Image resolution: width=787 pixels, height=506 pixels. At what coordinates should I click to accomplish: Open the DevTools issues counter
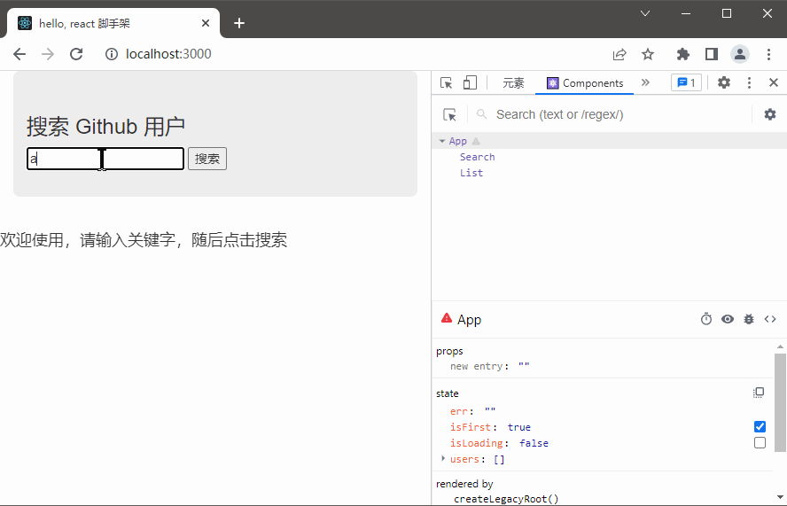686,82
